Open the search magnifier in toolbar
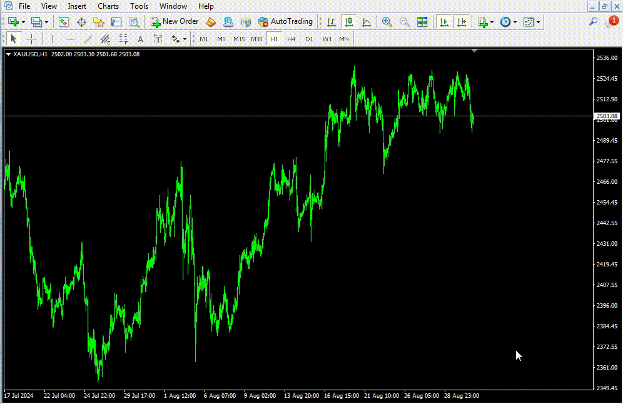This screenshot has height=404, width=623. click(593, 22)
